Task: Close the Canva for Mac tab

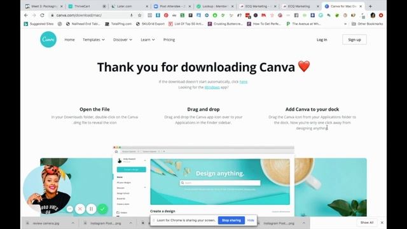Action: point(361,6)
